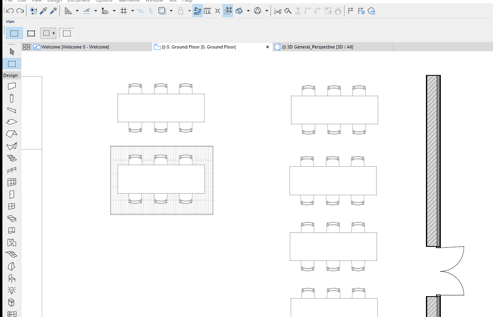Choose last rectangular marquee geometry button

(67, 33)
